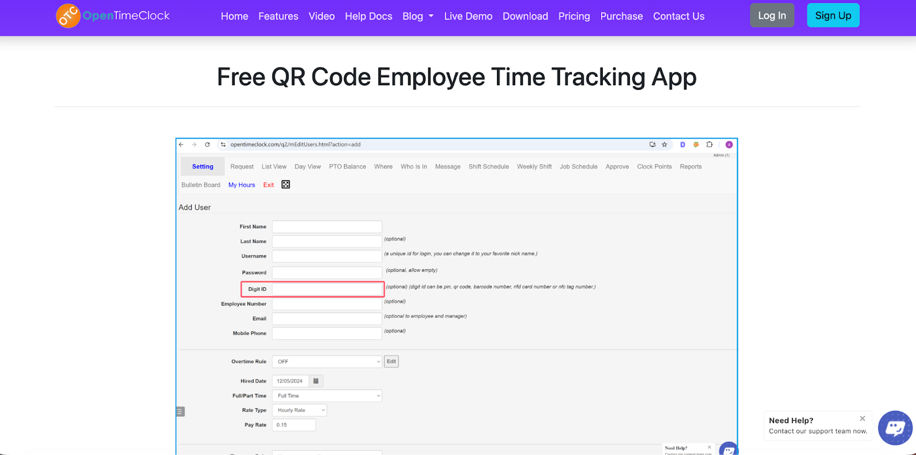This screenshot has height=455, width=916.
Task: Click the calendar icon beside Hired Date
Action: (x=316, y=381)
